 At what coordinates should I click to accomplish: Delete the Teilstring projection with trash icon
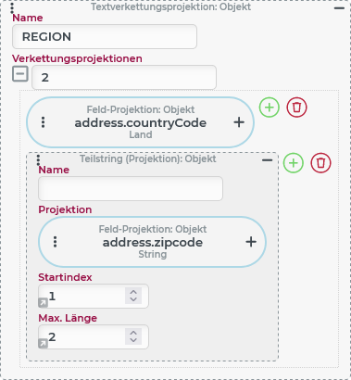(x=320, y=162)
